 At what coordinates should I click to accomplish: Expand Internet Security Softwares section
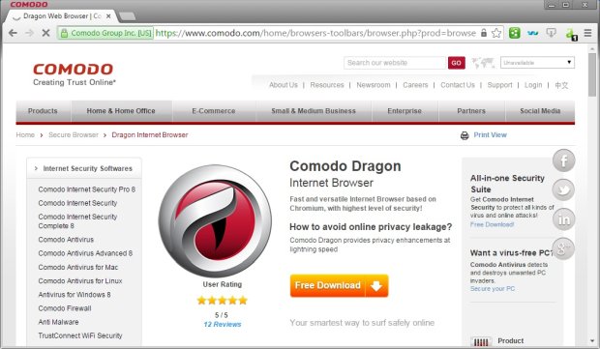click(84, 168)
